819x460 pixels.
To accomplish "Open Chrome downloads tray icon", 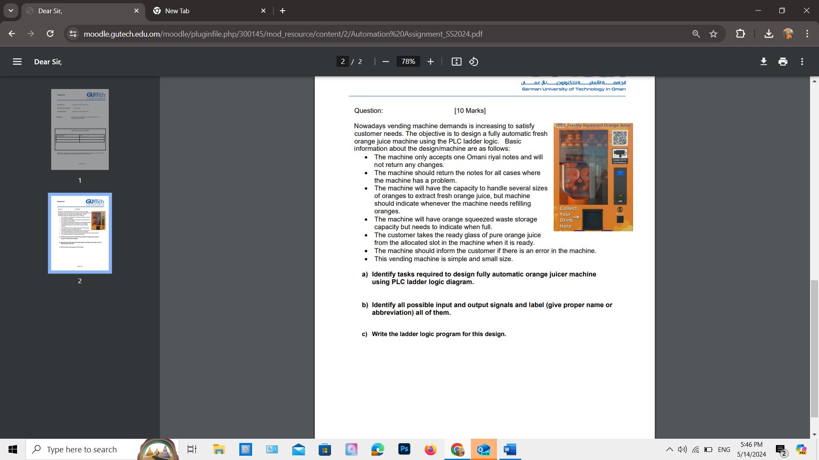I will click(x=769, y=34).
